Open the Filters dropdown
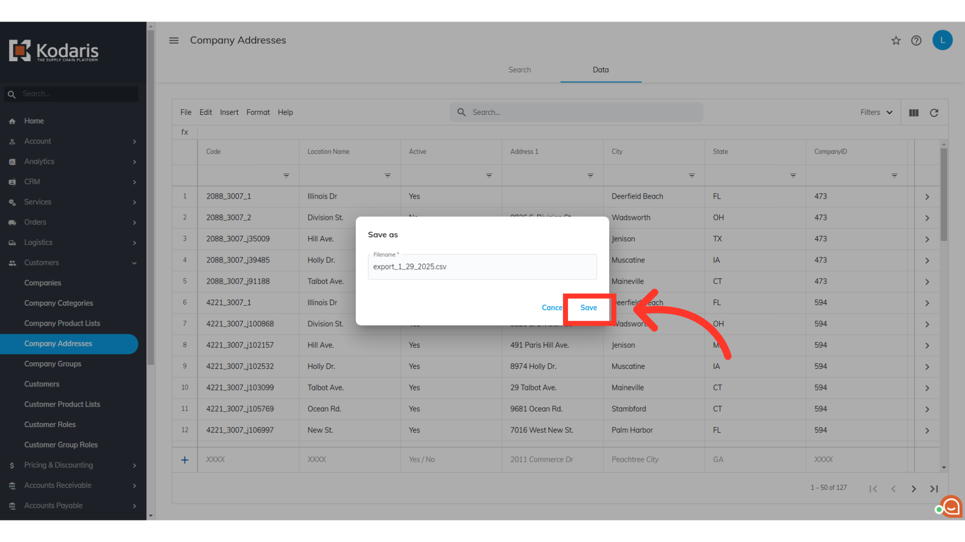The height and width of the screenshot is (542, 965). click(876, 112)
